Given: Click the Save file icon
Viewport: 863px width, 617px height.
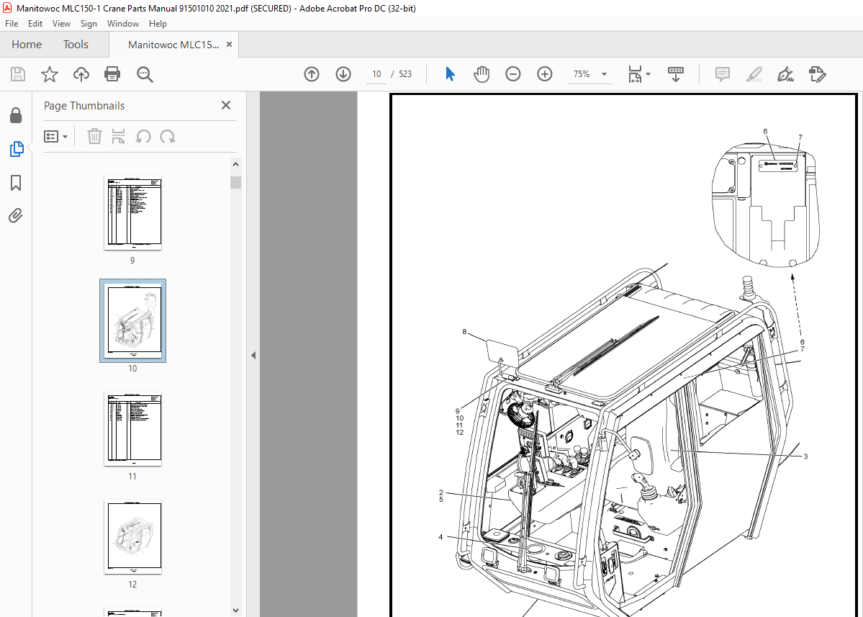Looking at the screenshot, I should click(18, 74).
